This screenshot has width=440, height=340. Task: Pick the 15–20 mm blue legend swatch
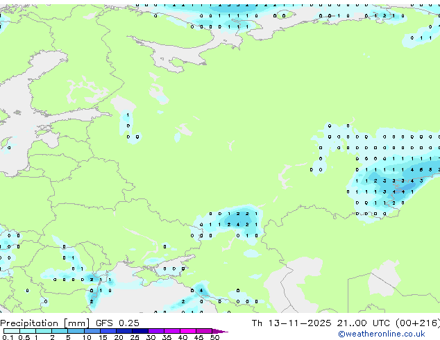108,331
